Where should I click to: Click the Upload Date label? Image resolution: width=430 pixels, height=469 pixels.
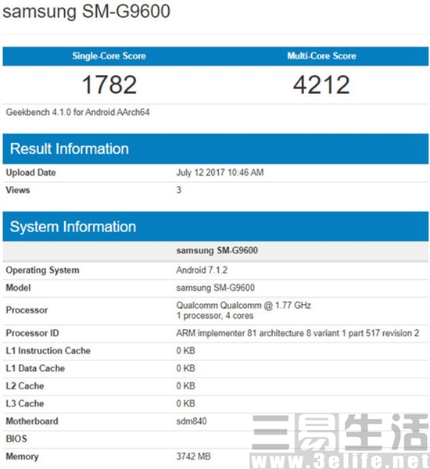(30, 173)
